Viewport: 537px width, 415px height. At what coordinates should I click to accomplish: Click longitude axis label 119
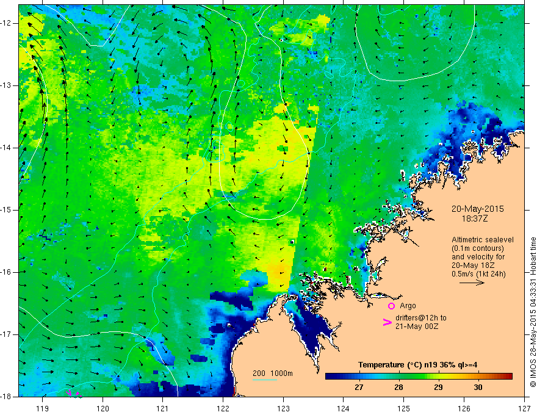(x=43, y=408)
